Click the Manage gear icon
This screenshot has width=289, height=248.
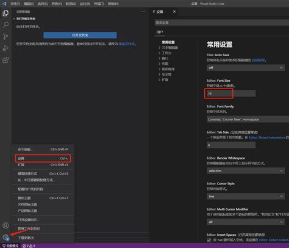[x=5, y=237]
